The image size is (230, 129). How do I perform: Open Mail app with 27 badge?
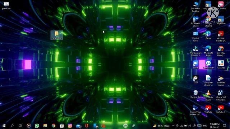tap(79, 126)
